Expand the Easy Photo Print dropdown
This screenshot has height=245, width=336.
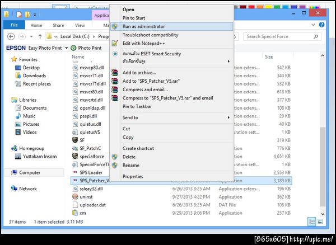(67, 48)
